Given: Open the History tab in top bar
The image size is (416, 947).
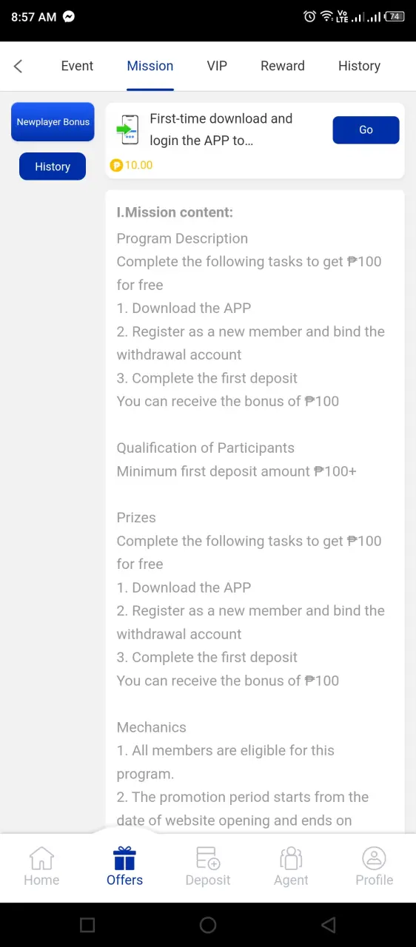Looking at the screenshot, I should pyautogui.click(x=359, y=66).
